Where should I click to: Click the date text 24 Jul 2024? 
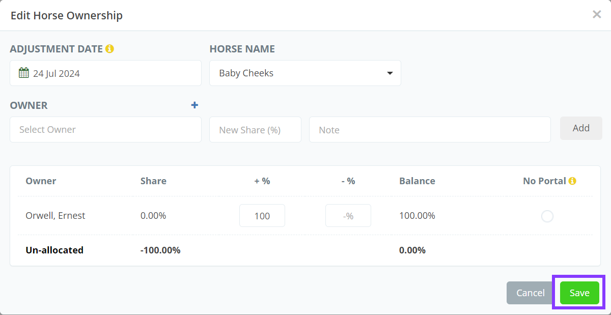57,73
